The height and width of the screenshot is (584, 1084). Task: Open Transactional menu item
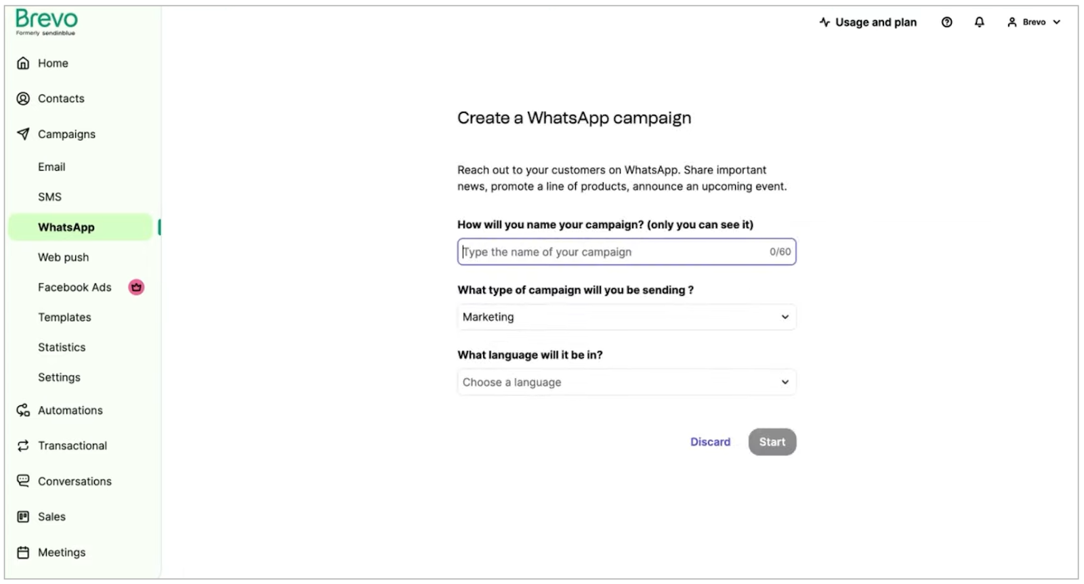tap(72, 445)
